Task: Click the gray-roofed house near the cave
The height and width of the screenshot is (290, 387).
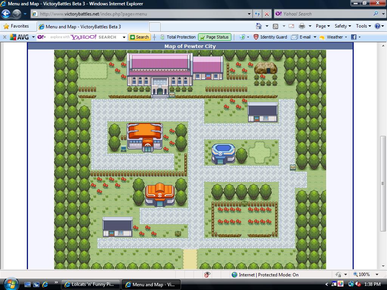Action: coord(263,112)
